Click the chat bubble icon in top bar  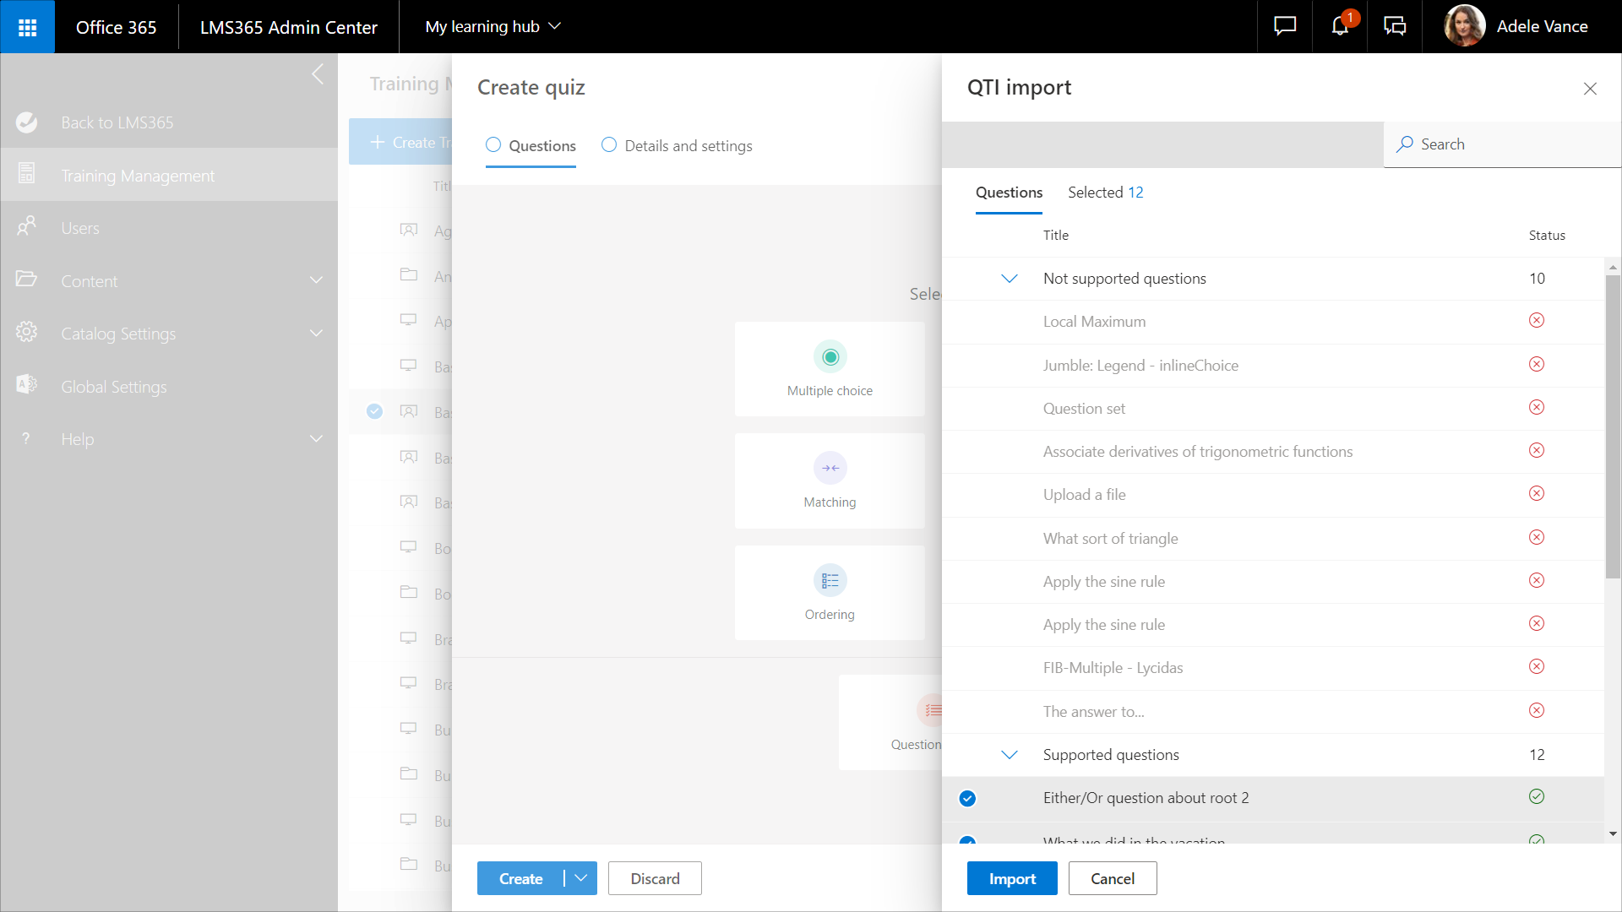[x=1284, y=26]
